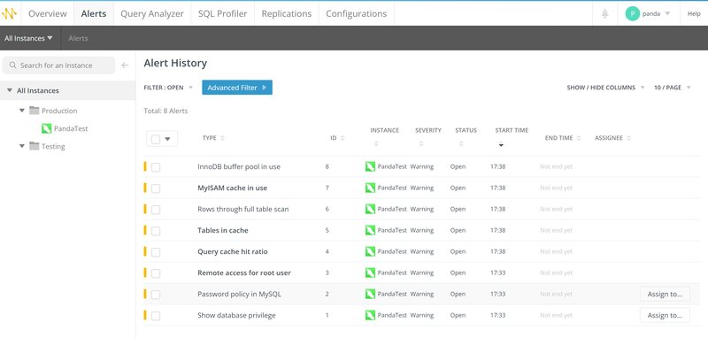Click the instance icon in Password policy row

coord(370,294)
